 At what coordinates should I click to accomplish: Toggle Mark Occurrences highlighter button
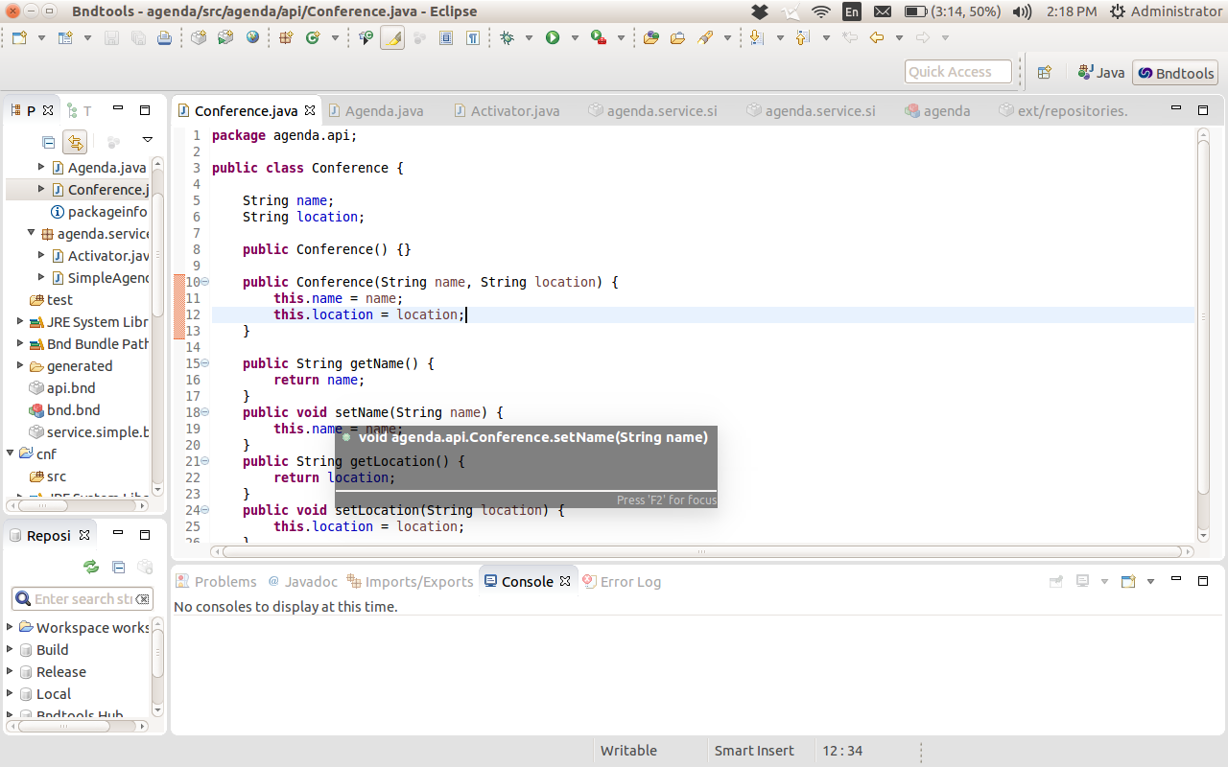point(391,38)
